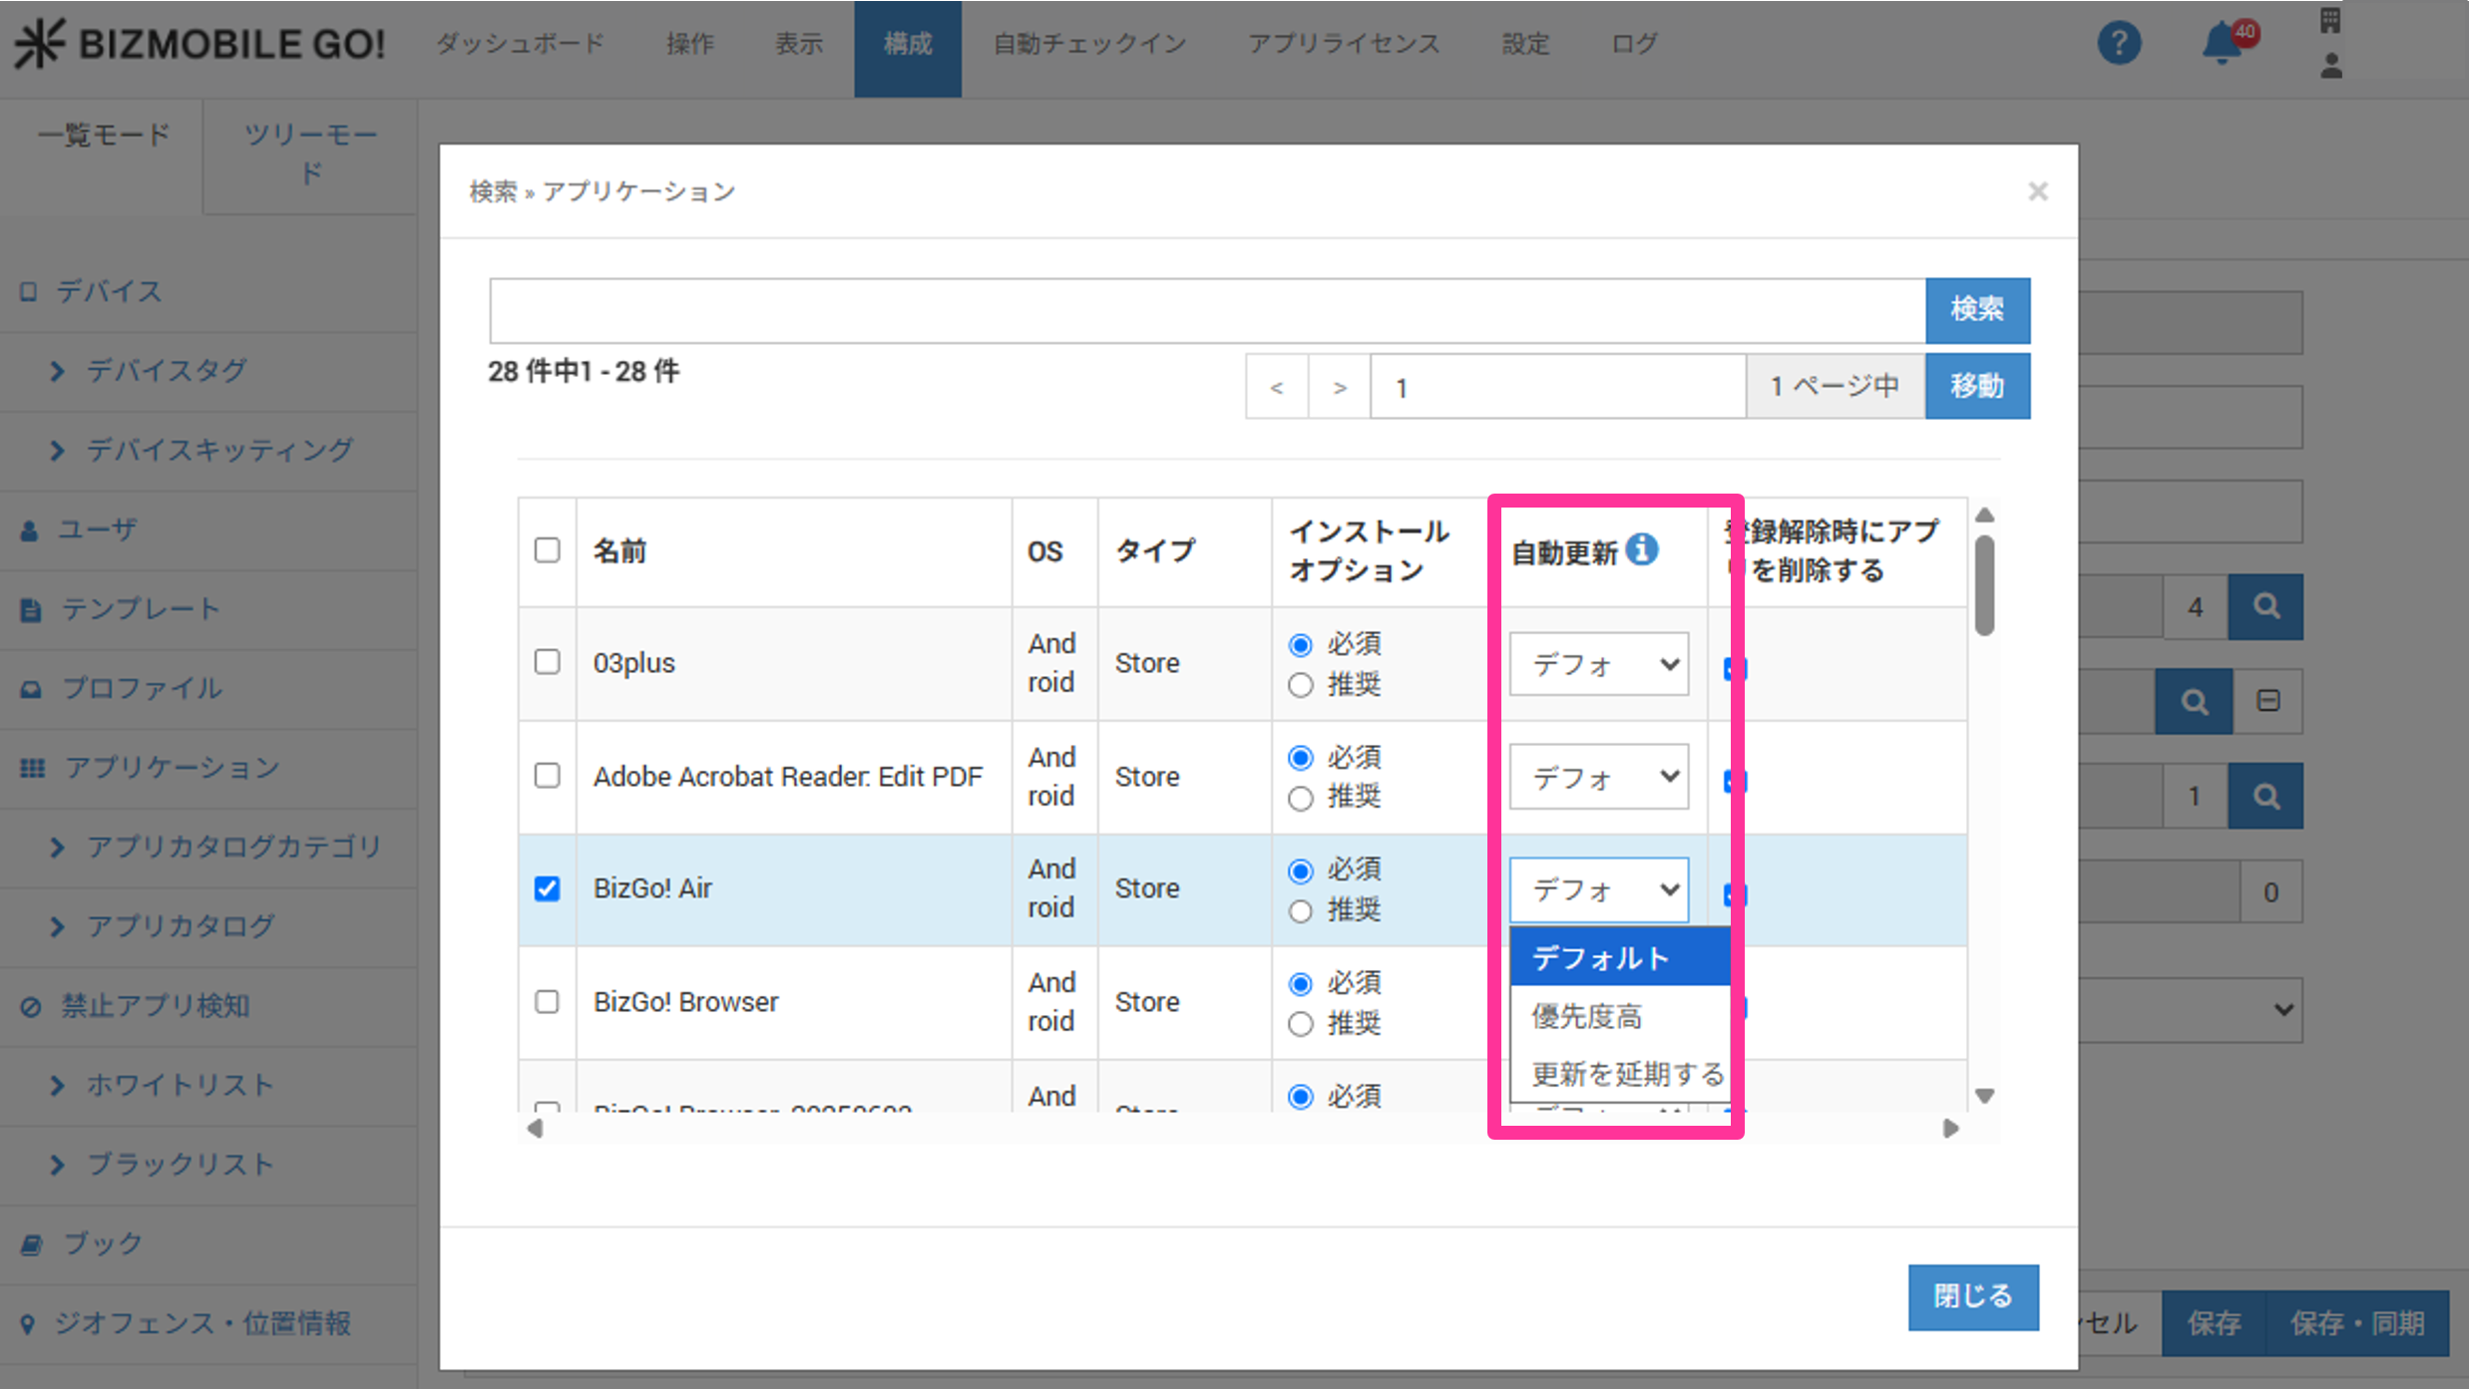This screenshot has height=1389, width=2469.
Task: Open the 03plus auto-update dropdown
Action: (x=1598, y=664)
